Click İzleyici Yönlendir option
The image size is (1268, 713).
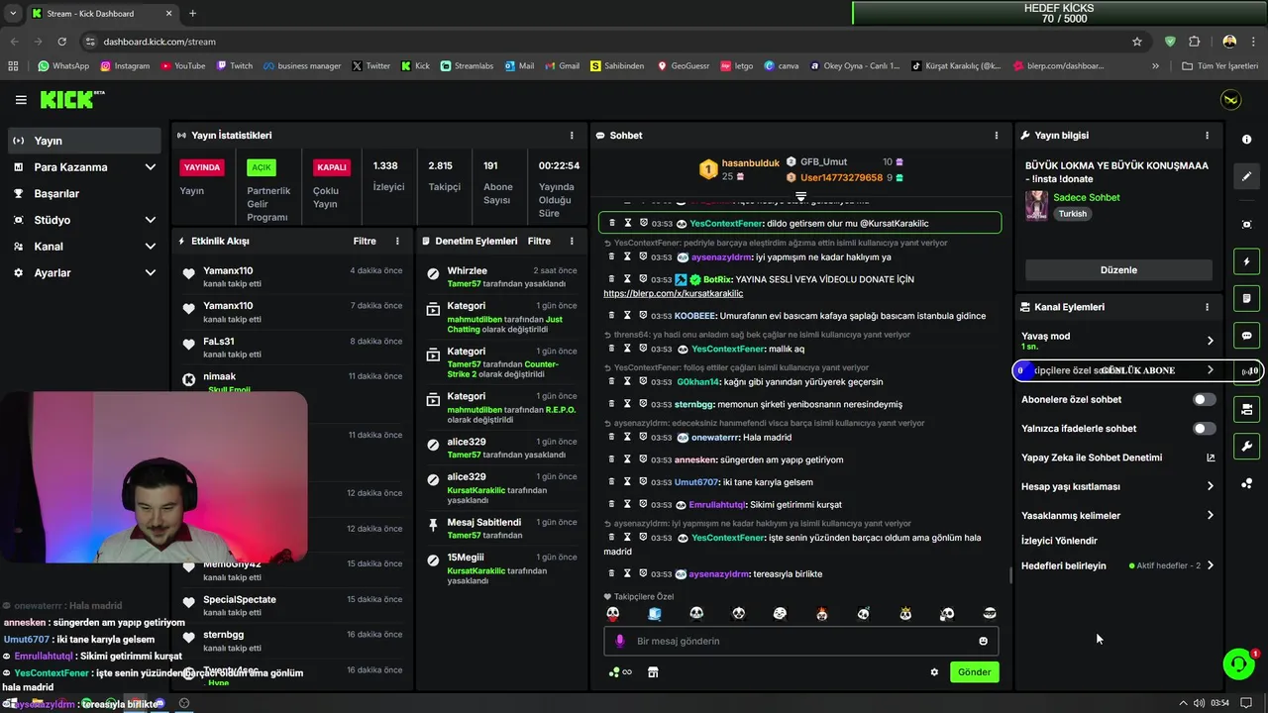coord(1059,541)
